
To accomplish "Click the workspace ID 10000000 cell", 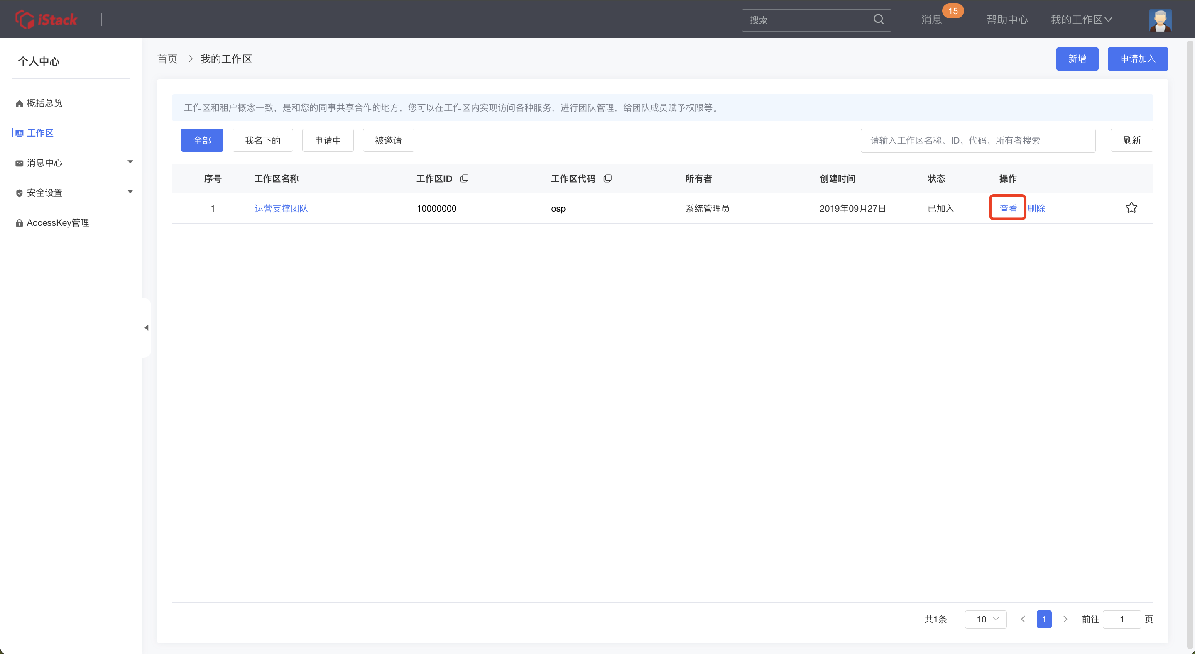I will click(436, 209).
